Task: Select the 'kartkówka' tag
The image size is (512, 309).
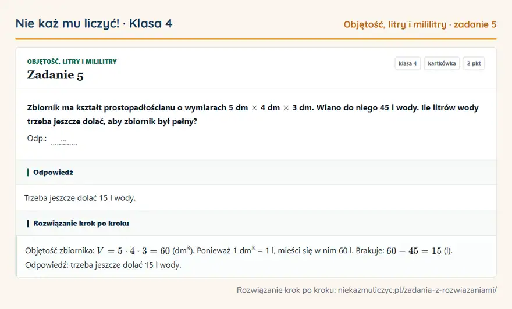Action: (442, 63)
